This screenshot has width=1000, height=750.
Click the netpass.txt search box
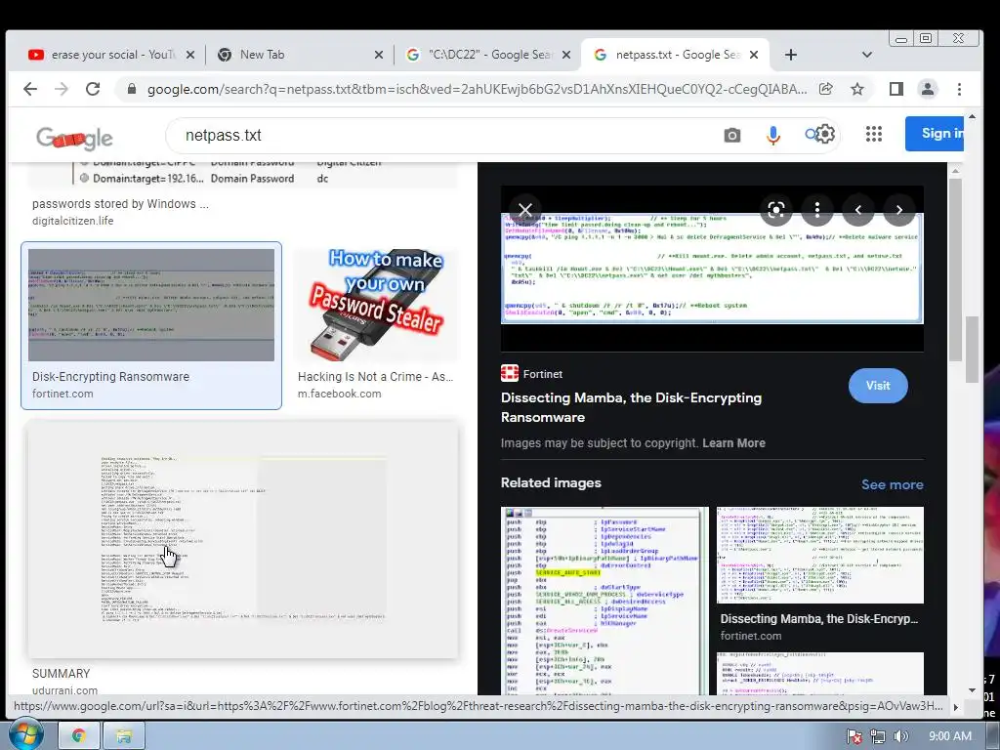(446, 135)
